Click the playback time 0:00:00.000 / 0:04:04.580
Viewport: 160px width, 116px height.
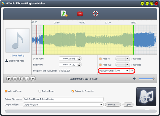(x=84, y=79)
